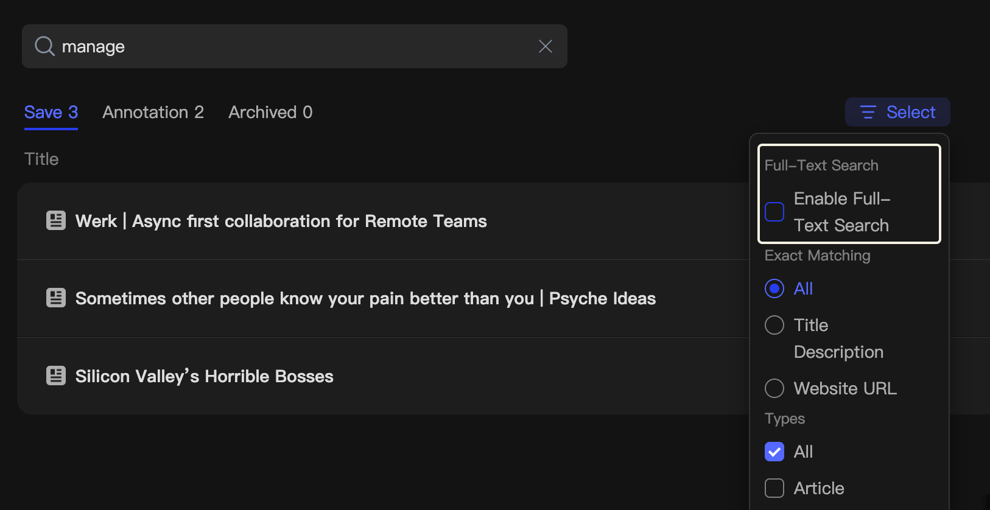
Task: Switch to the Save 3 tab
Action: click(x=51, y=112)
